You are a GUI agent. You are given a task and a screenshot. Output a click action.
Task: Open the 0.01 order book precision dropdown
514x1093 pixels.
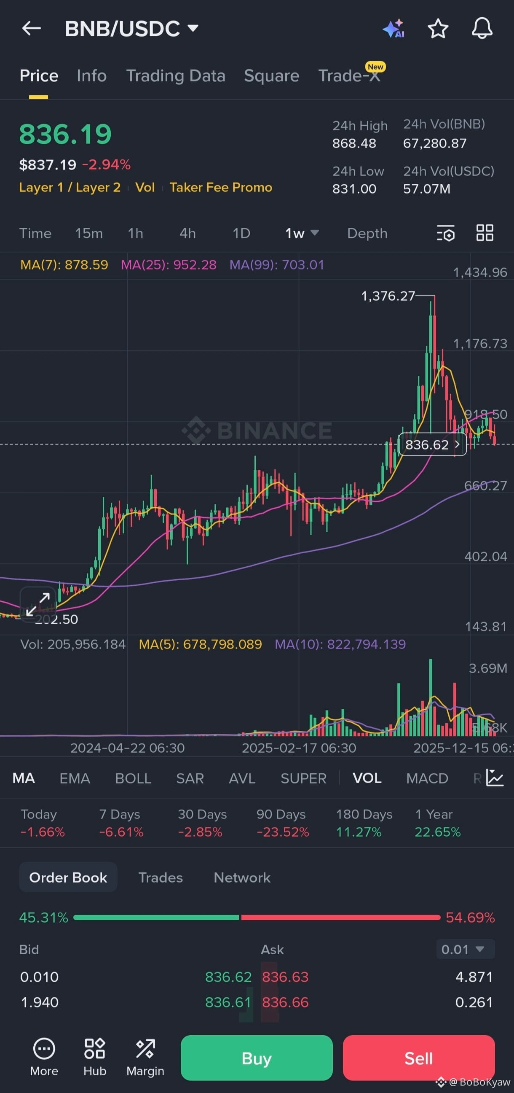tap(466, 949)
